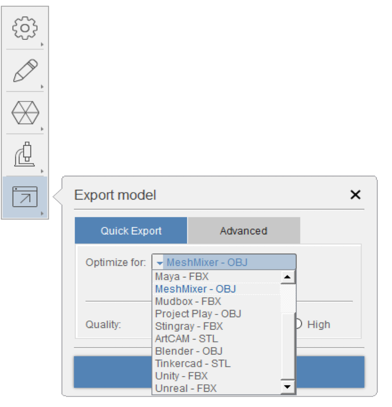Open the Settings gear tool

pyautogui.click(x=25, y=28)
